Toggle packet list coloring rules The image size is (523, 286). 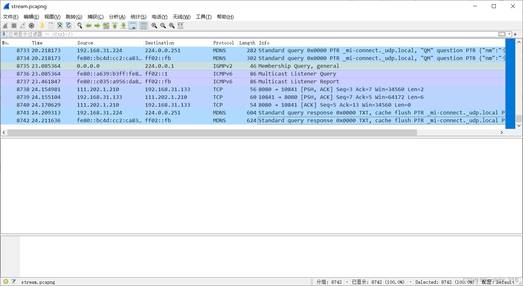tap(143, 26)
